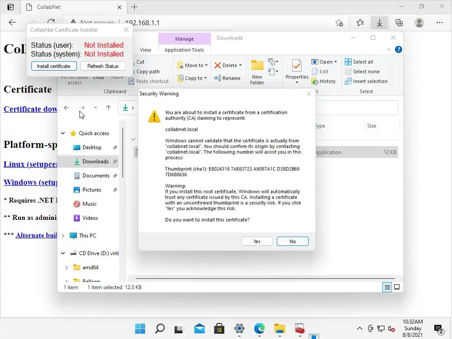Click Paste shortcut in the ribbon
The width and height of the screenshot is (452, 339).
click(x=148, y=81)
